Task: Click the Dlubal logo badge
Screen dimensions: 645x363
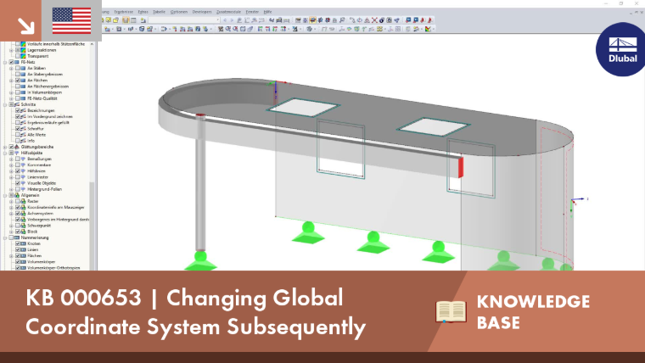Action: [621, 49]
